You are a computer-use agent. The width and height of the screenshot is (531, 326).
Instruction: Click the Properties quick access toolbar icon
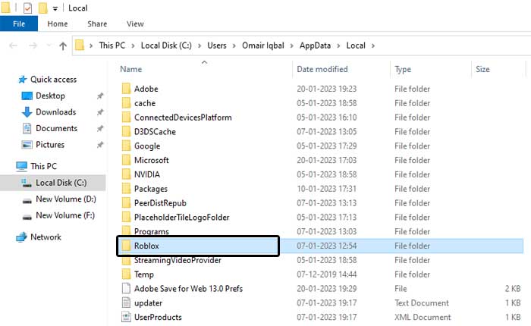(x=28, y=8)
